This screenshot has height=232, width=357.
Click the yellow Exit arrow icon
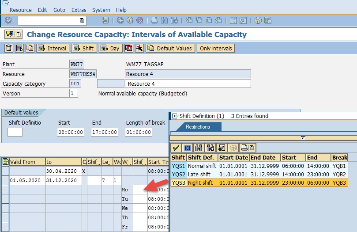(x=130, y=20)
